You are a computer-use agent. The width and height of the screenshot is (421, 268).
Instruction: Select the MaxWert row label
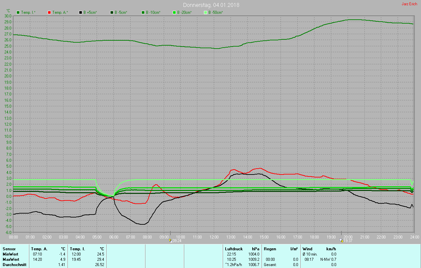11,259
